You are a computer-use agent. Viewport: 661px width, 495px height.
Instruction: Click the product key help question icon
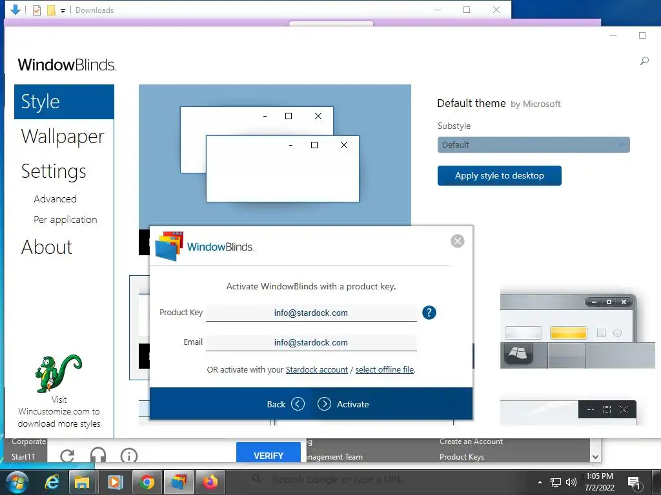tap(429, 313)
